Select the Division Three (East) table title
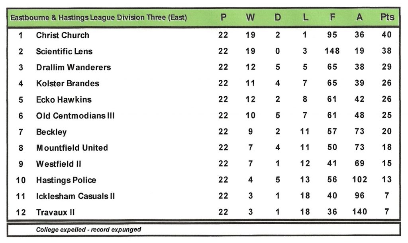 tap(99, 18)
